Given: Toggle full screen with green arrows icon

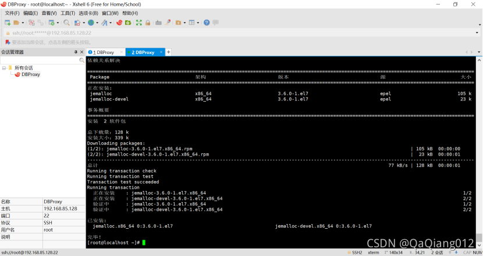Looking at the screenshot, I should [139, 23].
